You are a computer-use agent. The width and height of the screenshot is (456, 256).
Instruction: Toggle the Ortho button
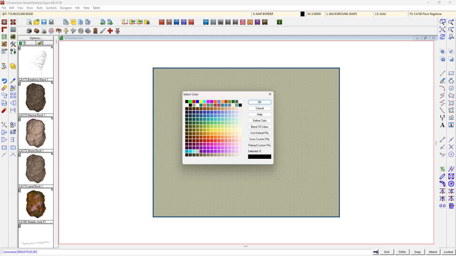coord(402,252)
